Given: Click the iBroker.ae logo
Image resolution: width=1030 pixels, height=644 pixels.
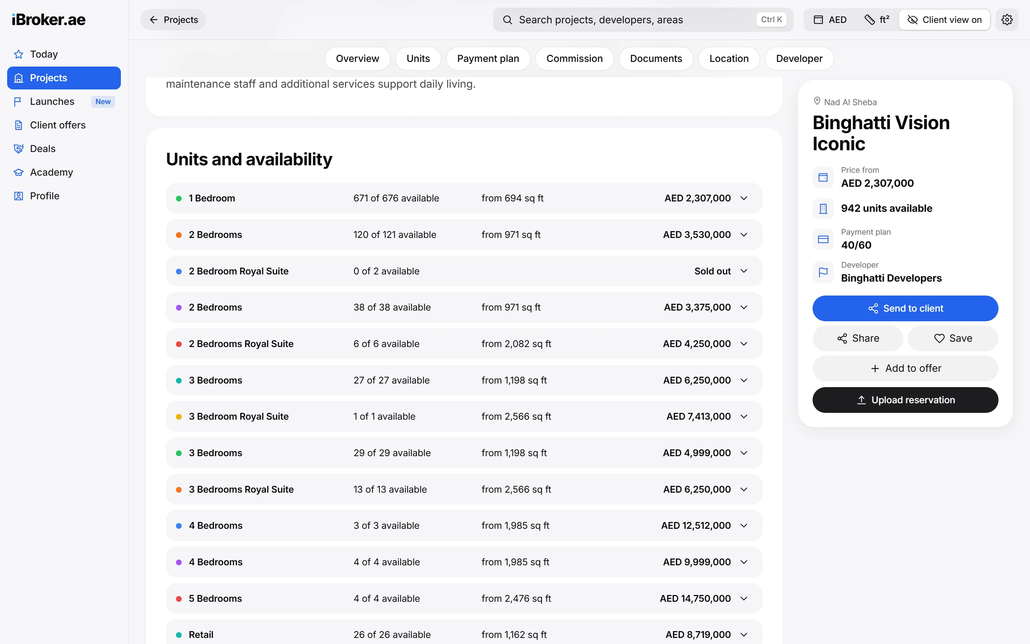Looking at the screenshot, I should (49, 20).
